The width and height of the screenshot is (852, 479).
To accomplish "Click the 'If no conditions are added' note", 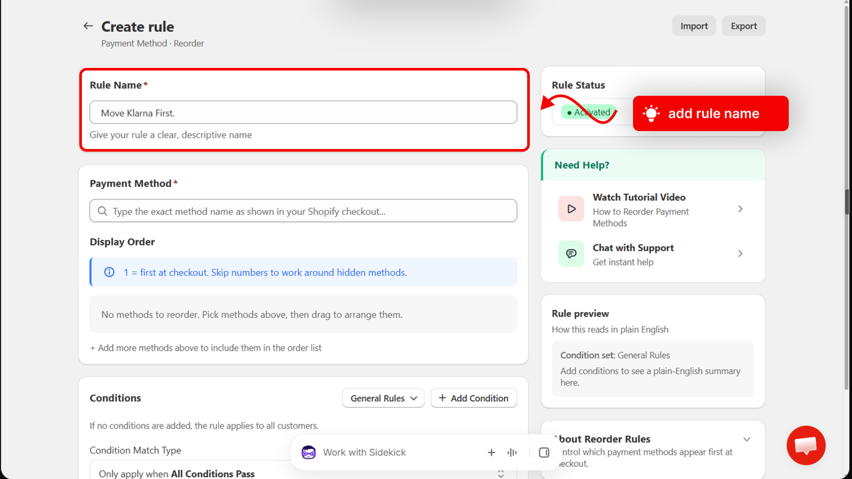I will pos(204,426).
